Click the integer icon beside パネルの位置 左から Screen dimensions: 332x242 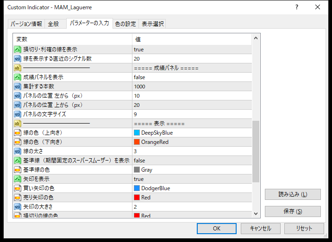point(18,96)
